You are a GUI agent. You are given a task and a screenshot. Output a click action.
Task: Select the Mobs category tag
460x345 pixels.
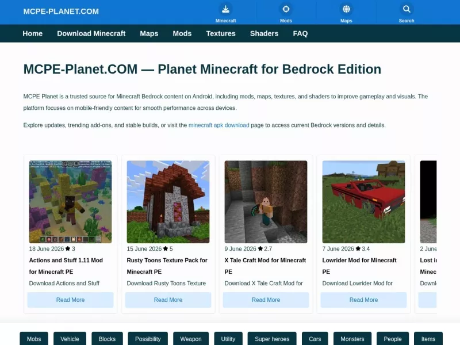pos(34,339)
